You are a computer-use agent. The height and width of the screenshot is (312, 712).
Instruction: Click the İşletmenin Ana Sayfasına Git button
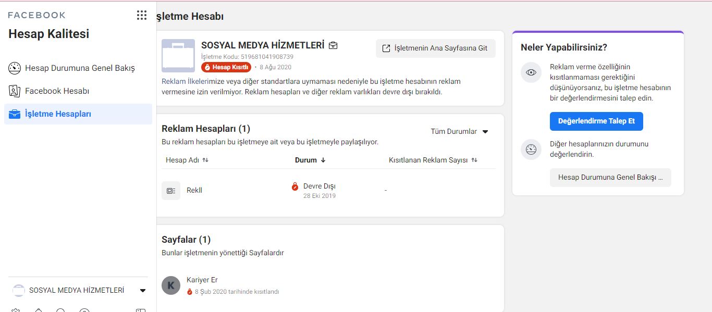coord(436,48)
